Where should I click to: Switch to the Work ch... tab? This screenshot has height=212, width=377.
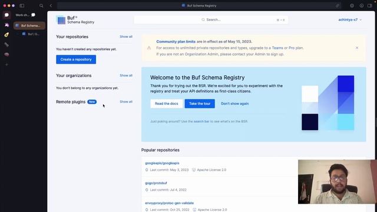pyautogui.click(x=25, y=15)
